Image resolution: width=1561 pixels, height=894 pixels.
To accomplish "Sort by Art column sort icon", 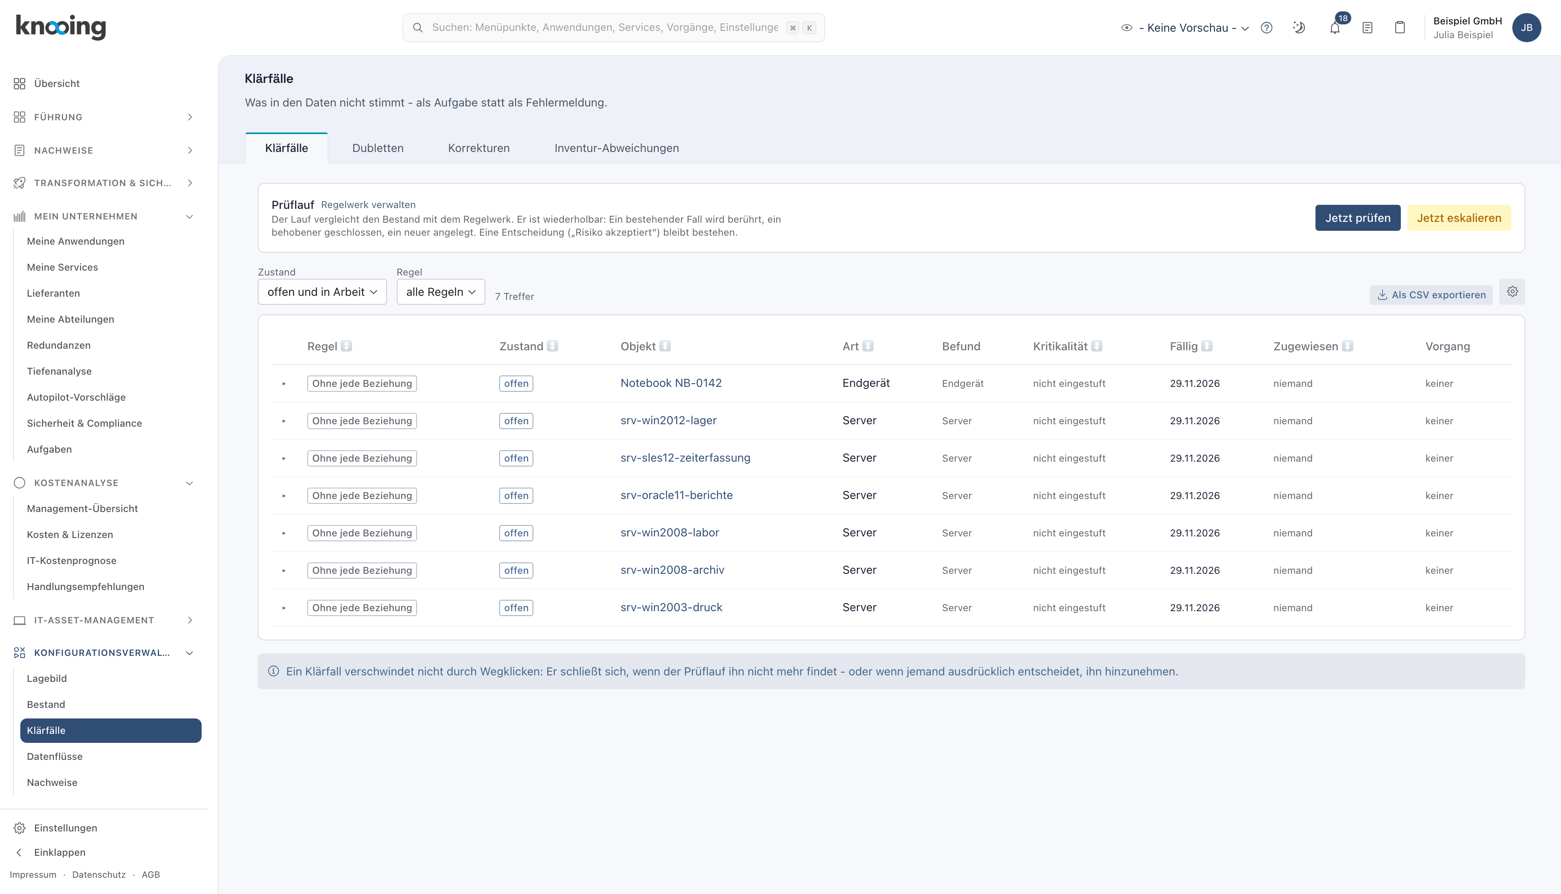I will [868, 346].
